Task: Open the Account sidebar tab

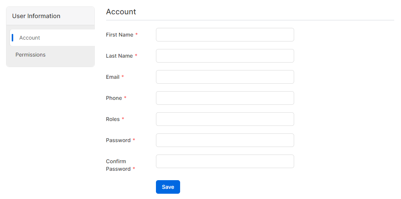Action: [30, 38]
